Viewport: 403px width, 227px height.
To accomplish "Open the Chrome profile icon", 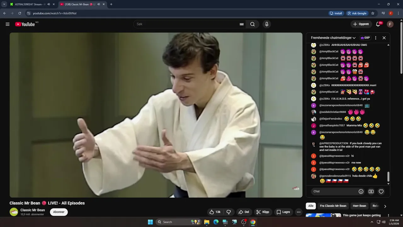I will coord(391,13).
